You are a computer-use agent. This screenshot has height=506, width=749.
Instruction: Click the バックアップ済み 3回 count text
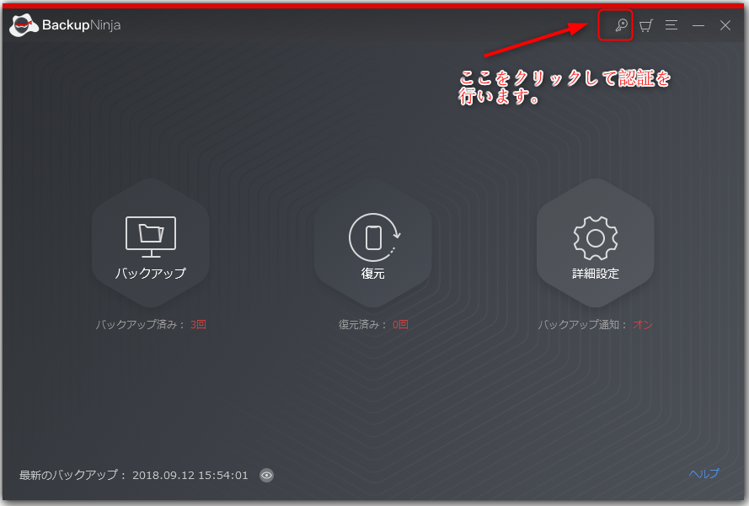[151, 325]
